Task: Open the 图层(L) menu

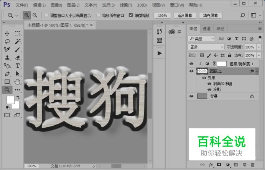Action: [x=73, y=5]
